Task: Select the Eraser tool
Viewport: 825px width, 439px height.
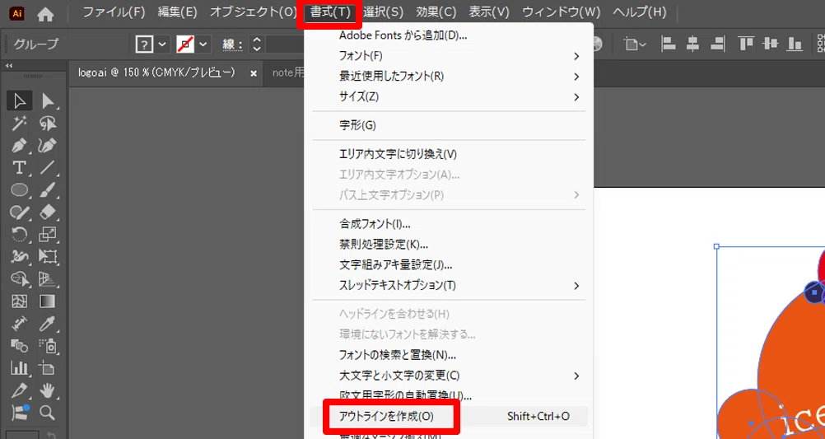Action: 48,212
